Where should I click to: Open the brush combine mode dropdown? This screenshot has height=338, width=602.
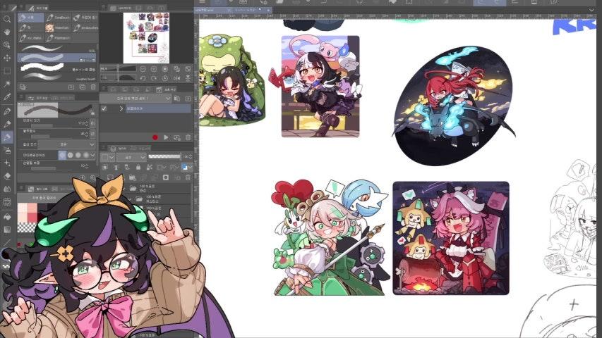(66, 144)
